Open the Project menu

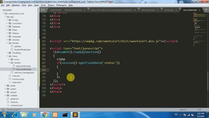pos(51,5)
